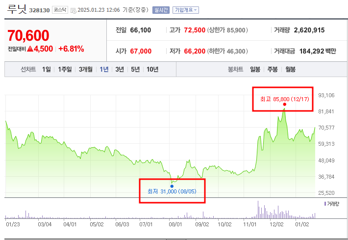This screenshot has width=348, height=240.
Task: Click the timestamp 2025.01.23 12:06
Action: pyautogui.click(x=99, y=10)
